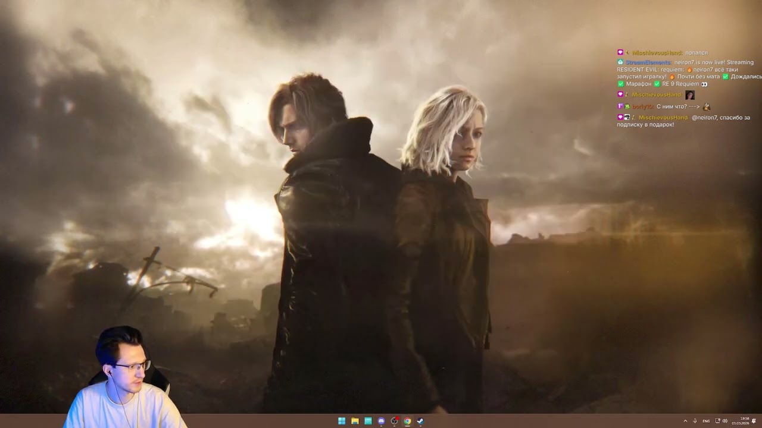The height and width of the screenshot is (428, 762).
Task: Expand the hidden system tray icons chevron
Action: coord(685,421)
